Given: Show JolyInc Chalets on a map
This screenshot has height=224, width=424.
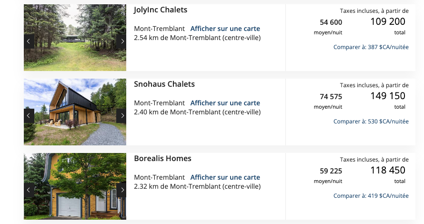Looking at the screenshot, I should click(225, 29).
